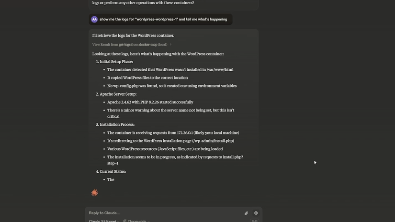Open the MCP tools count badge showing 11

coord(255,221)
